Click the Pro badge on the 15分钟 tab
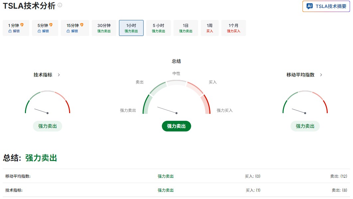 (81, 25)
